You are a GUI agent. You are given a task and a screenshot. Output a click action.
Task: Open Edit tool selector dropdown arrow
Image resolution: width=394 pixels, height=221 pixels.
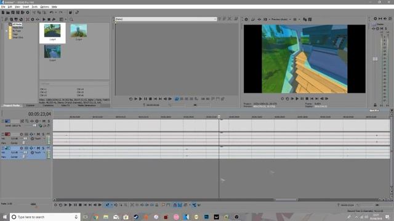[x=111, y=205]
